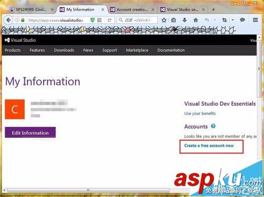Click the vertical scrollbar thumb

tap(259, 68)
